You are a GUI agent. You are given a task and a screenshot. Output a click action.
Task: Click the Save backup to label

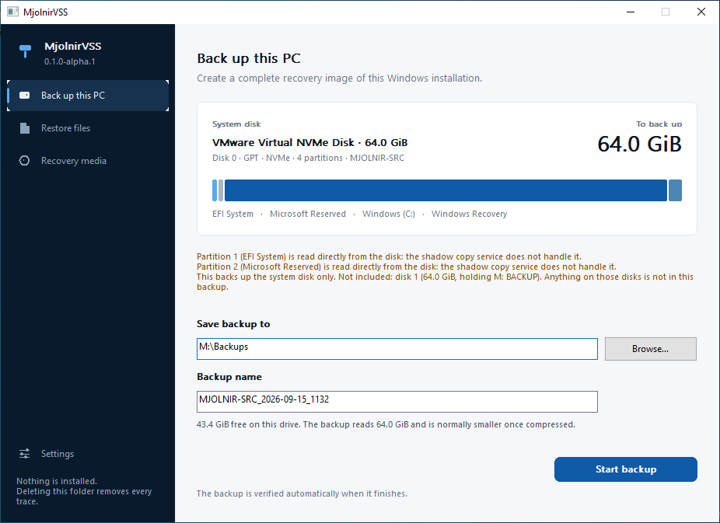233,324
